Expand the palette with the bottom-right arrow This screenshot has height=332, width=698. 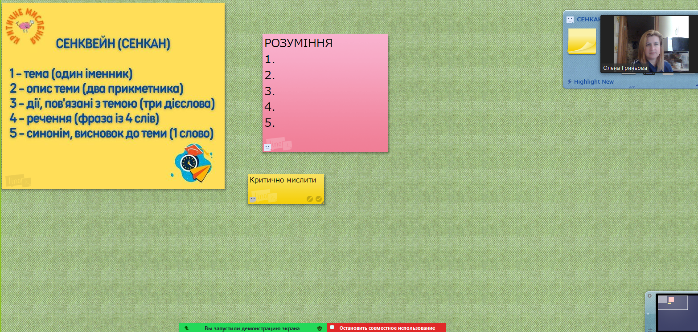(696, 85)
